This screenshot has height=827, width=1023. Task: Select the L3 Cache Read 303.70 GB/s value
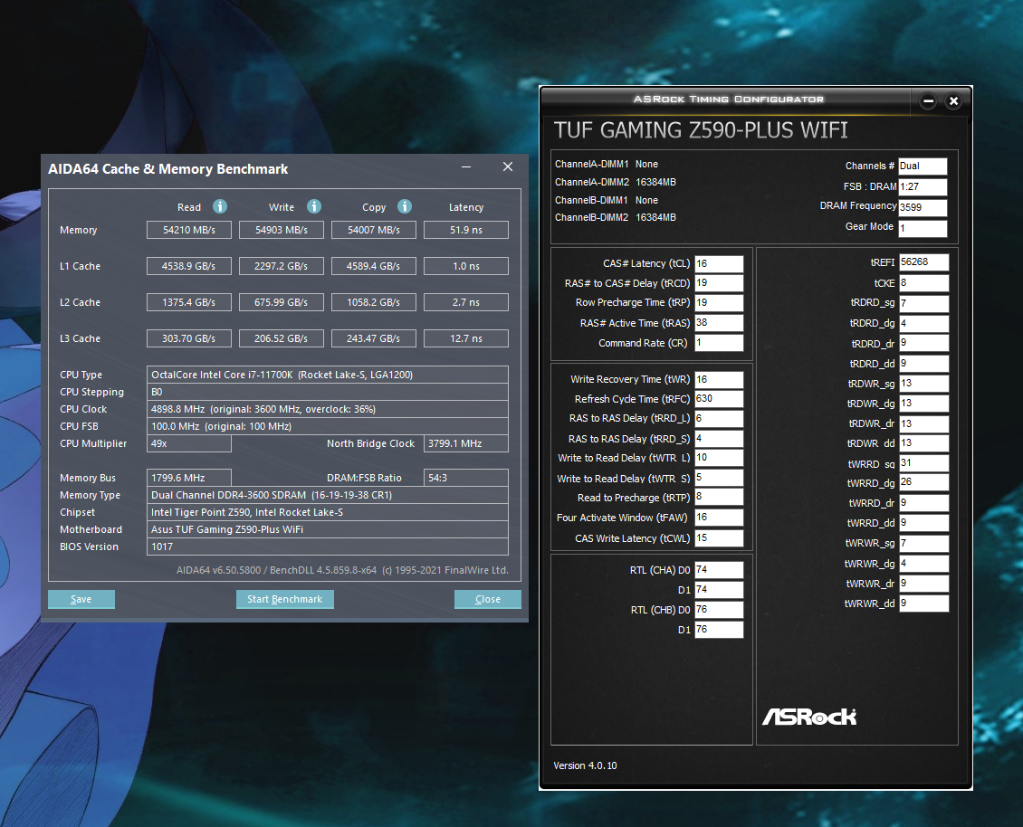189,338
